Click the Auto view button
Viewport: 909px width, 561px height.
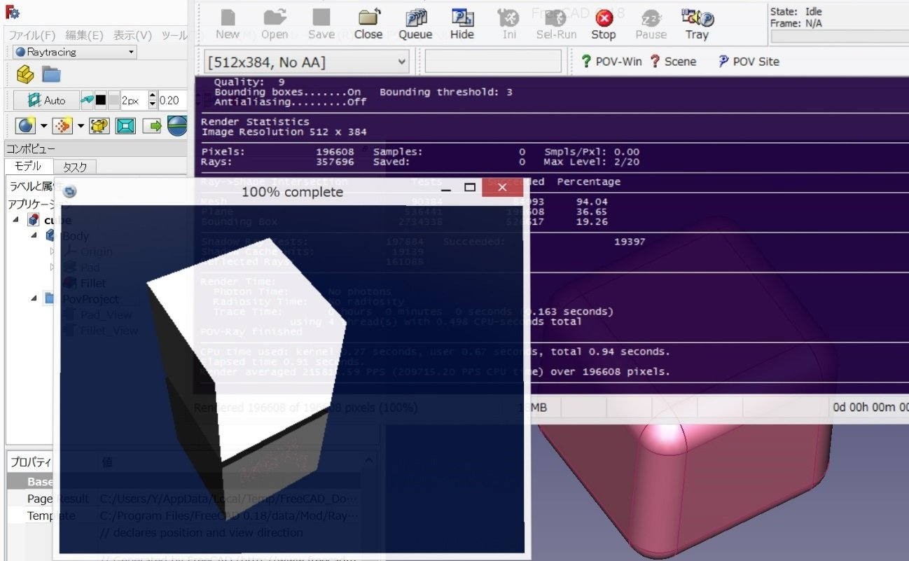[x=46, y=100]
